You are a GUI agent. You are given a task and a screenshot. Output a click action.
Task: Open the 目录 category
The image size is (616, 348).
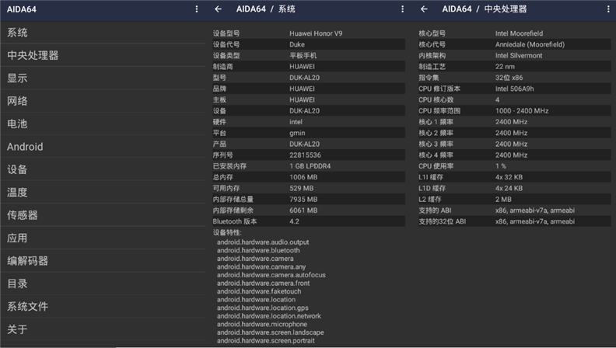tap(103, 284)
